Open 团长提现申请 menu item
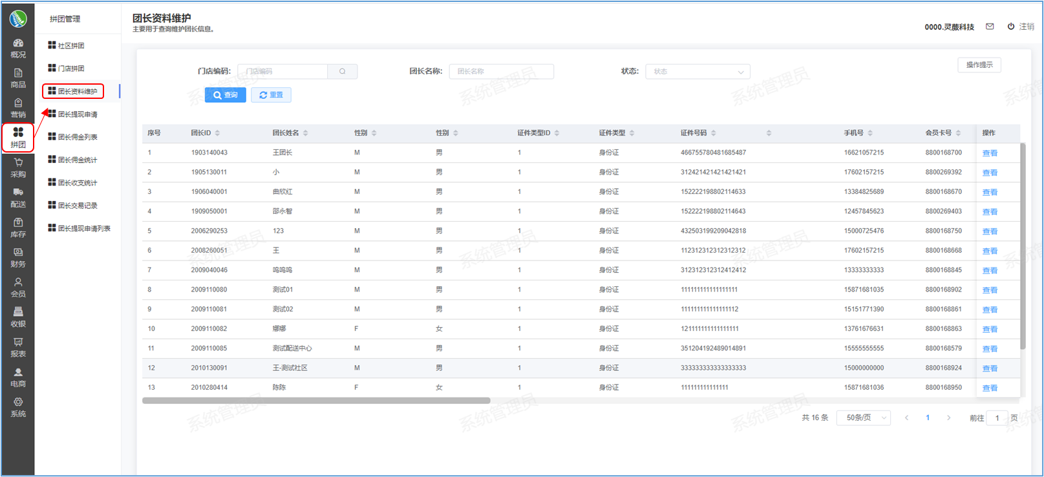Image resolution: width=1044 pixels, height=477 pixels. coord(77,114)
